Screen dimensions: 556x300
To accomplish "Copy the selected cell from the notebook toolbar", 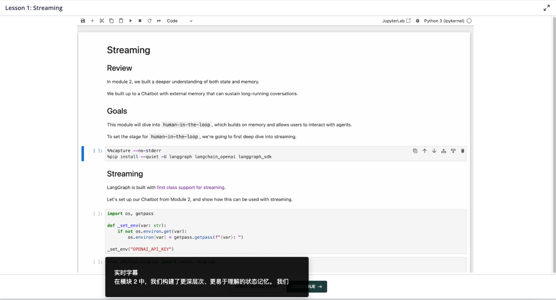I will click(111, 21).
